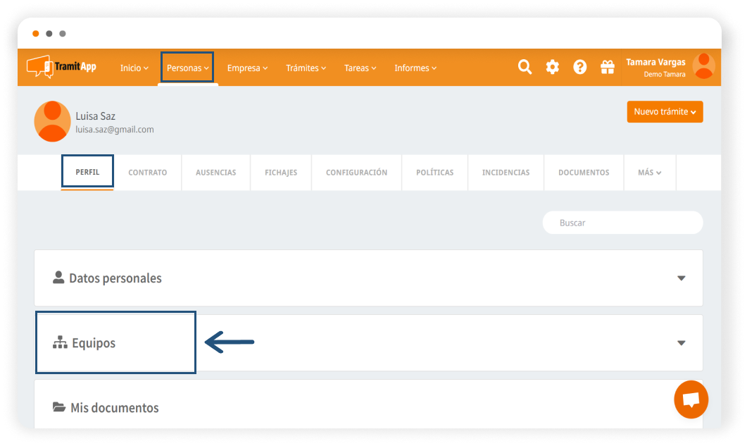Open the Más dropdown tab
This screenshot has width=747, height=446.
point(649,173)
